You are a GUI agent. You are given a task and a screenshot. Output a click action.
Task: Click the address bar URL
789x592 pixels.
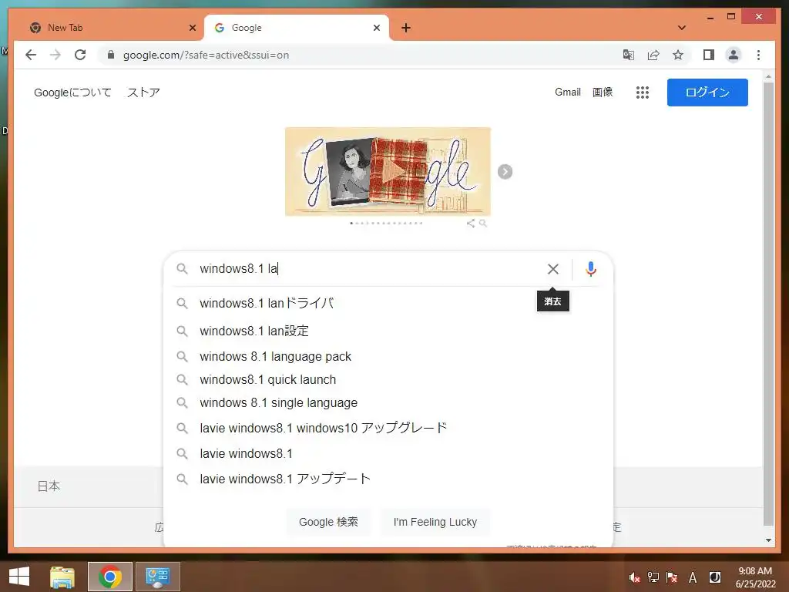[206, 55]
